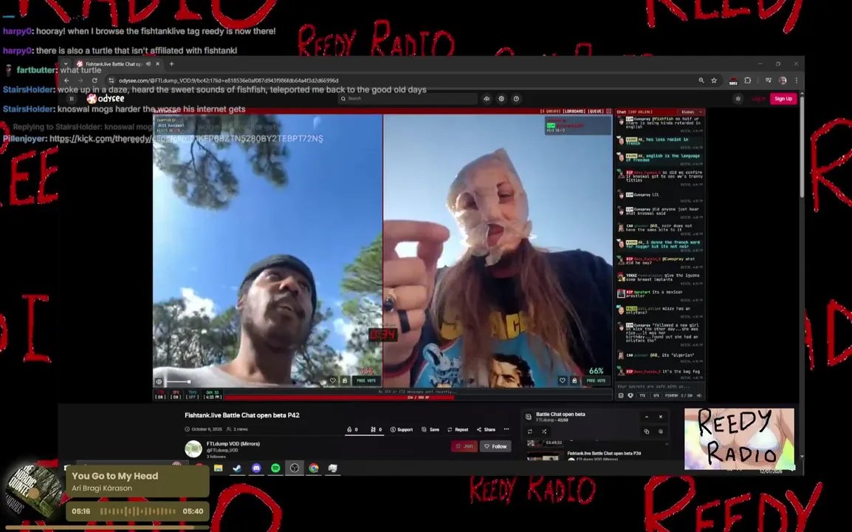Like the right video feed with the heart
The width and height of the screenshot is (852, 532).
click(x=563, y=381)
